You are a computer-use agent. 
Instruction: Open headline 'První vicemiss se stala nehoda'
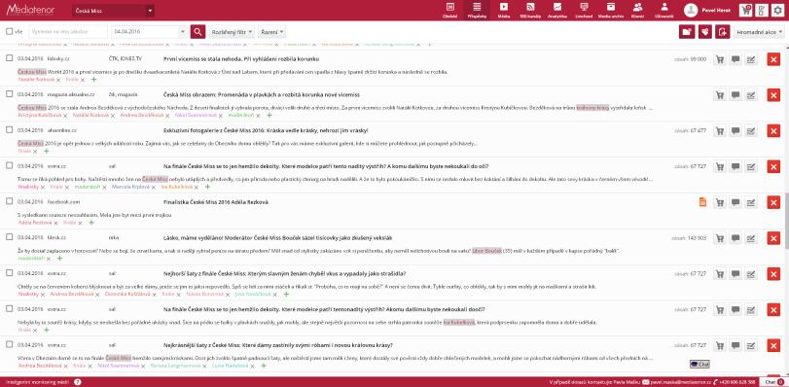pyautogui.click(x=241, y=59)
